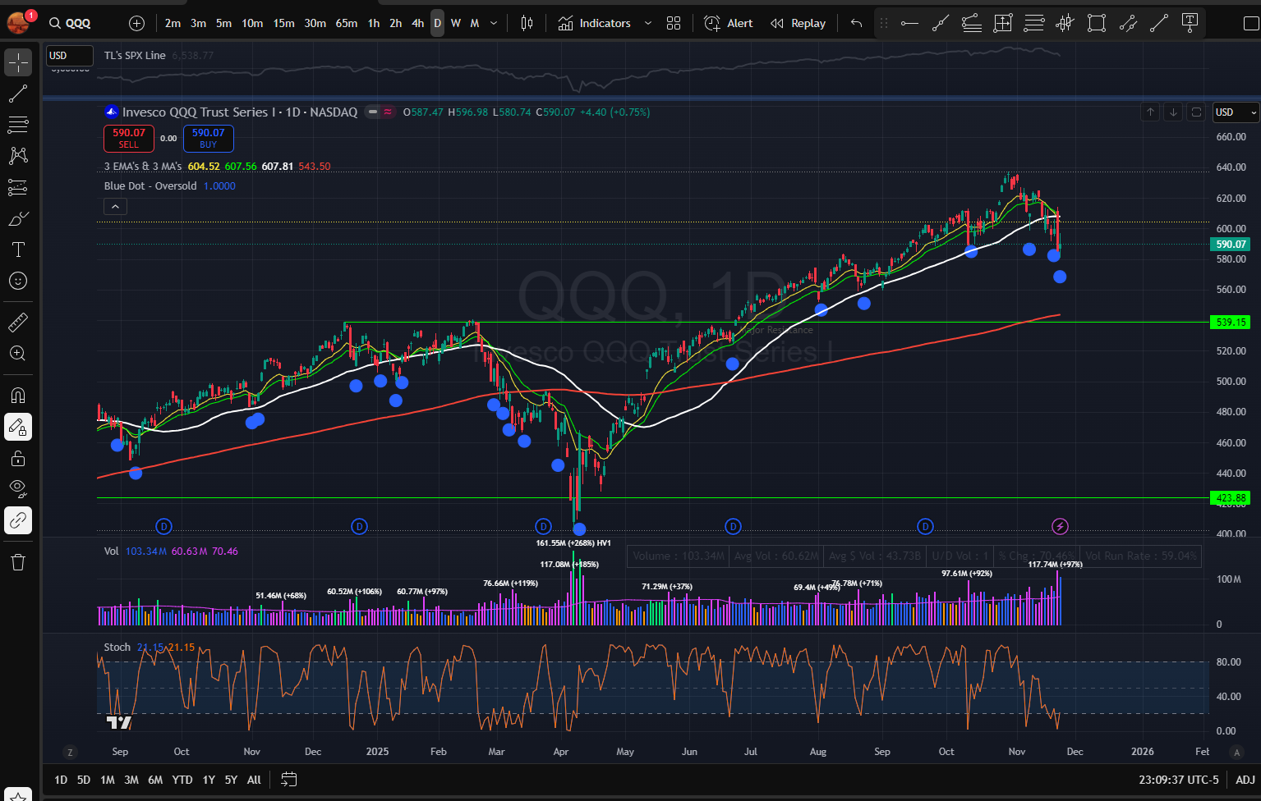Click the Blue Dot - Oversold legend
Image resolution: width=1261 pixels, height=801 pixels.
(150, 186)
